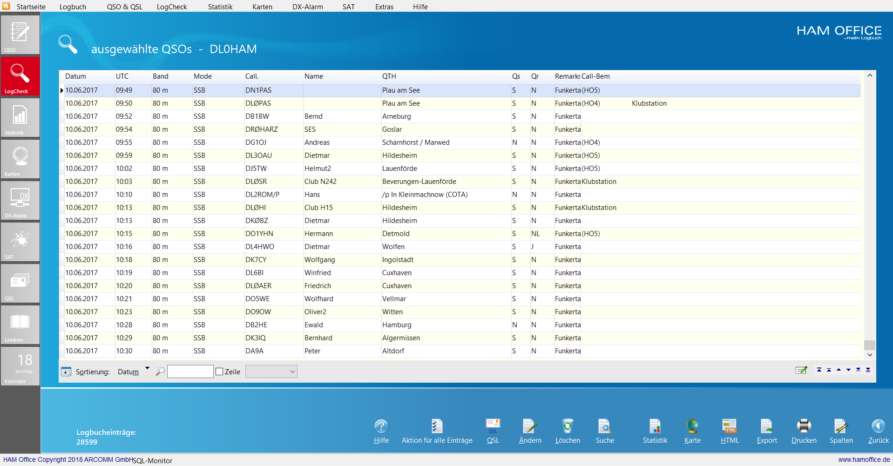
Task: Open Lexikon book in the sidebar
Action: click(20, 324)
